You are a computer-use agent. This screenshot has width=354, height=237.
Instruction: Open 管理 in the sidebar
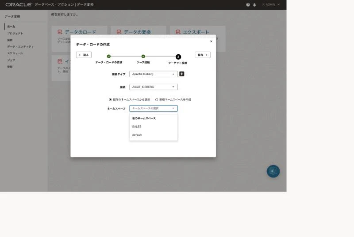10,67
